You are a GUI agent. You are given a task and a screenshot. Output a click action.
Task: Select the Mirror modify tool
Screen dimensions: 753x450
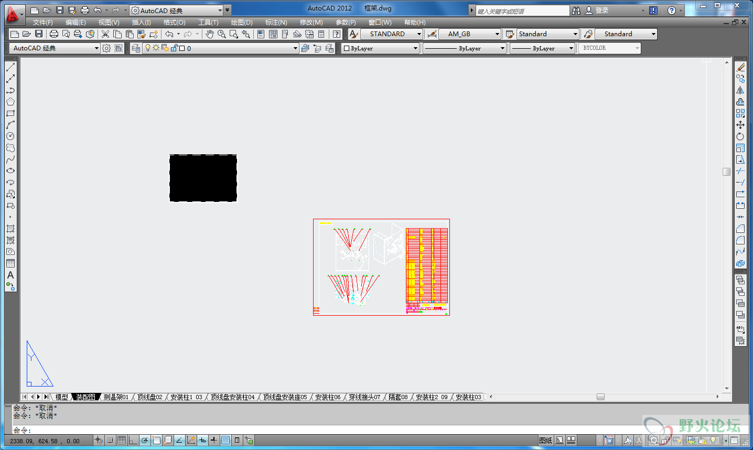click(x=740, y=90)
